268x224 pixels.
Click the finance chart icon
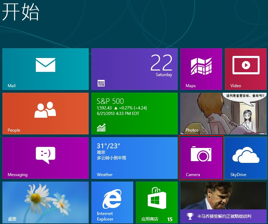coord(101,128)
